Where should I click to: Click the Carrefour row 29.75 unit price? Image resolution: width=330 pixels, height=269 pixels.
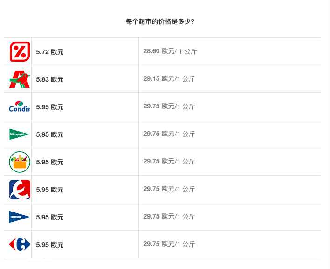[x=169, y=244]
